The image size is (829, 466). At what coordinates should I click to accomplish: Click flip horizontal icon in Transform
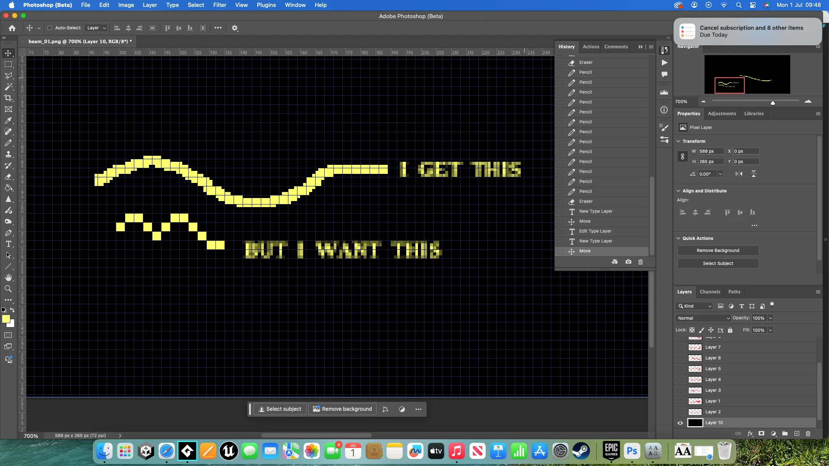tap(739, 174)
